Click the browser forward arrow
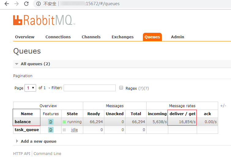The image size is (231, 162). click(x=17, y=4)
